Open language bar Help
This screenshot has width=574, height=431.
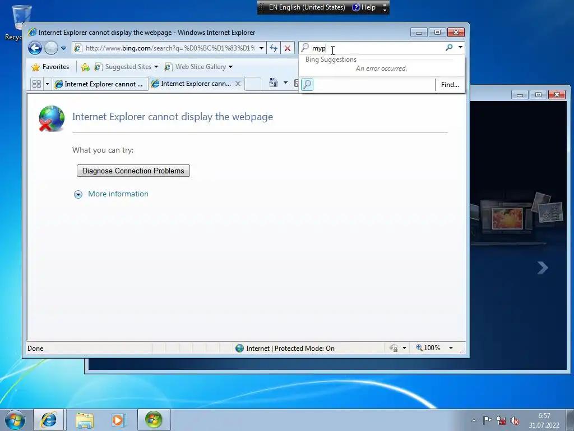[x=364, y=7]
